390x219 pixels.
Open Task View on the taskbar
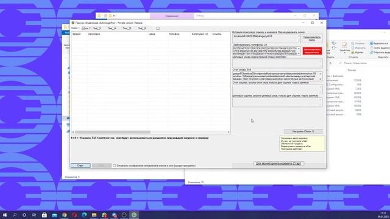[x=34, y=215]
